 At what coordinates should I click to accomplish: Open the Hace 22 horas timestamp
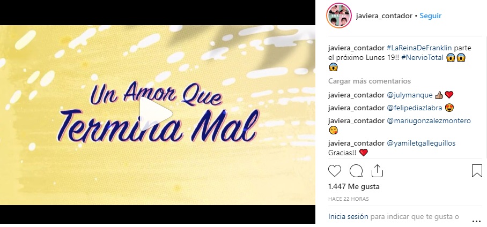click(x=349, y=199)
